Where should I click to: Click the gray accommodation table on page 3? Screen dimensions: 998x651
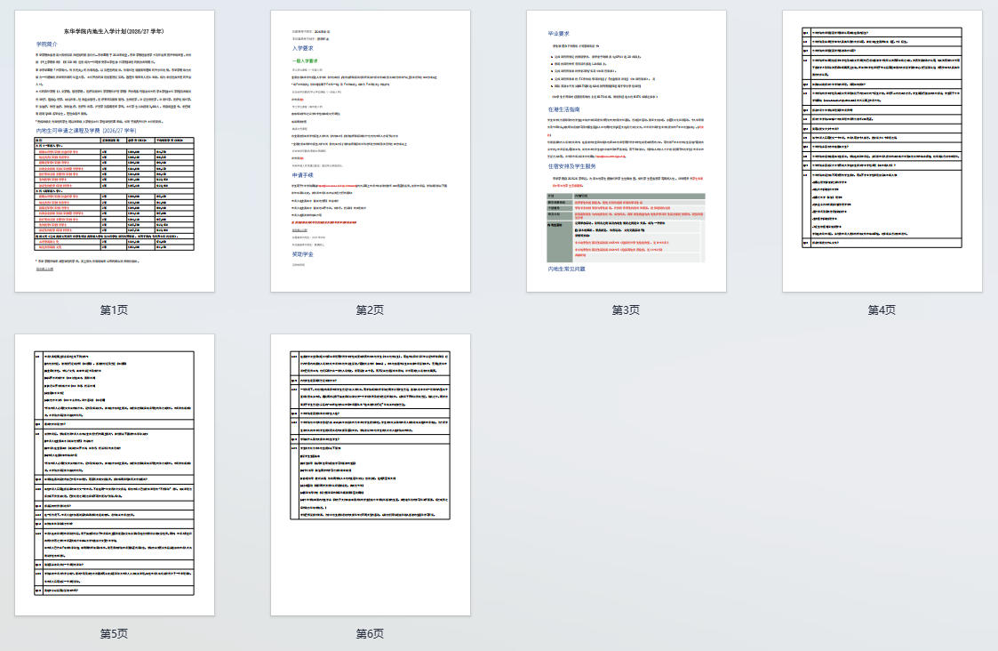click(626, 227)
